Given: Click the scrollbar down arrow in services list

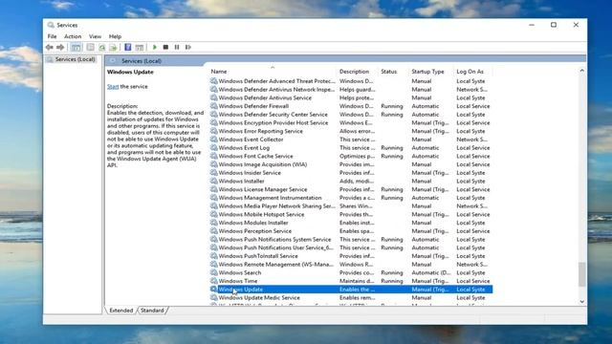Looking at the screenshot, I should point(582,302).
